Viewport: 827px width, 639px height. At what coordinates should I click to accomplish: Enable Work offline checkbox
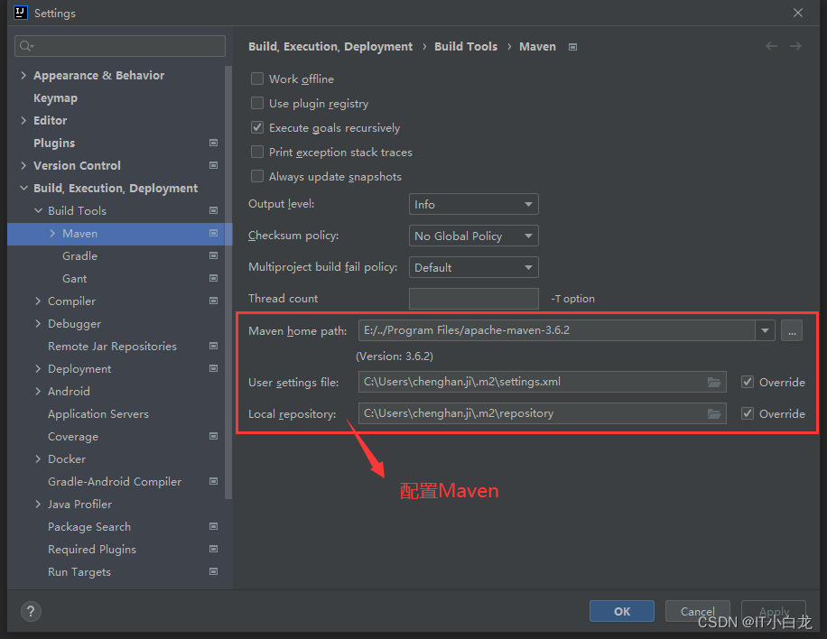tap(257, 79)
